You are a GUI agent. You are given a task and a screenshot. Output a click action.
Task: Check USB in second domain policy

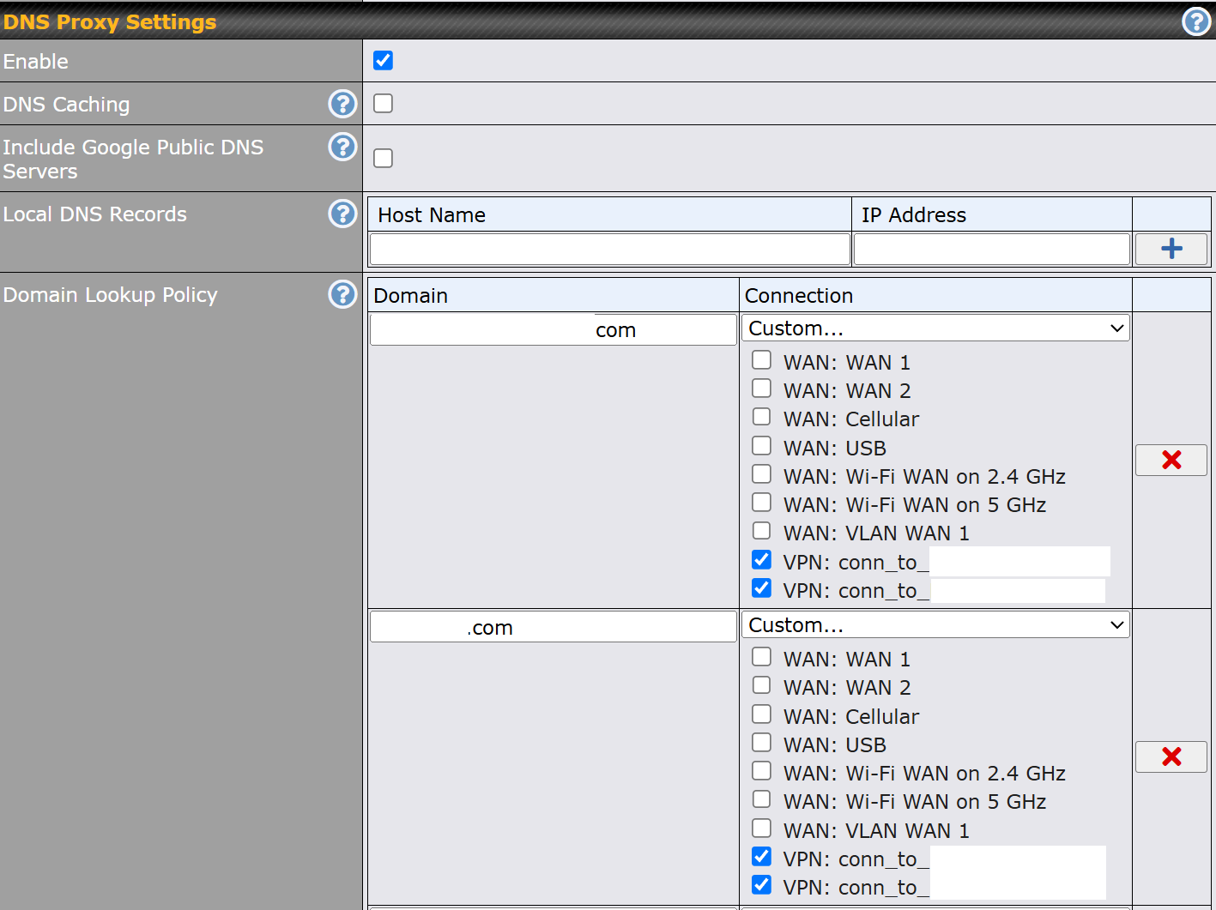coord(761,742)
